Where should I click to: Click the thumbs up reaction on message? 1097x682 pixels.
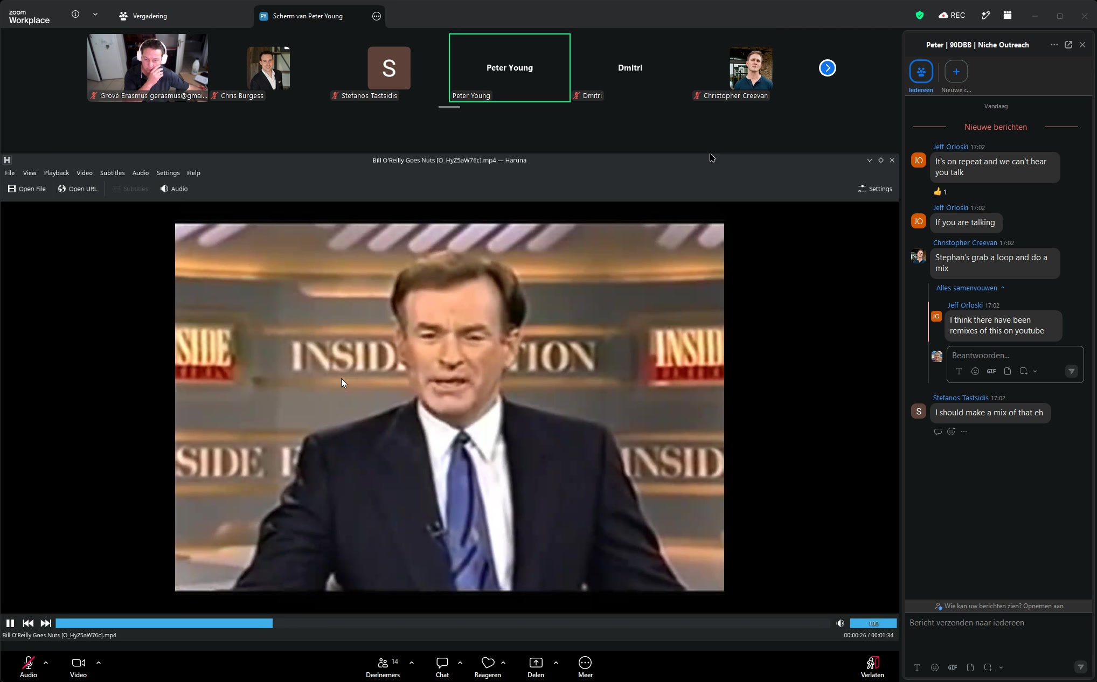[x=940, y=192]
